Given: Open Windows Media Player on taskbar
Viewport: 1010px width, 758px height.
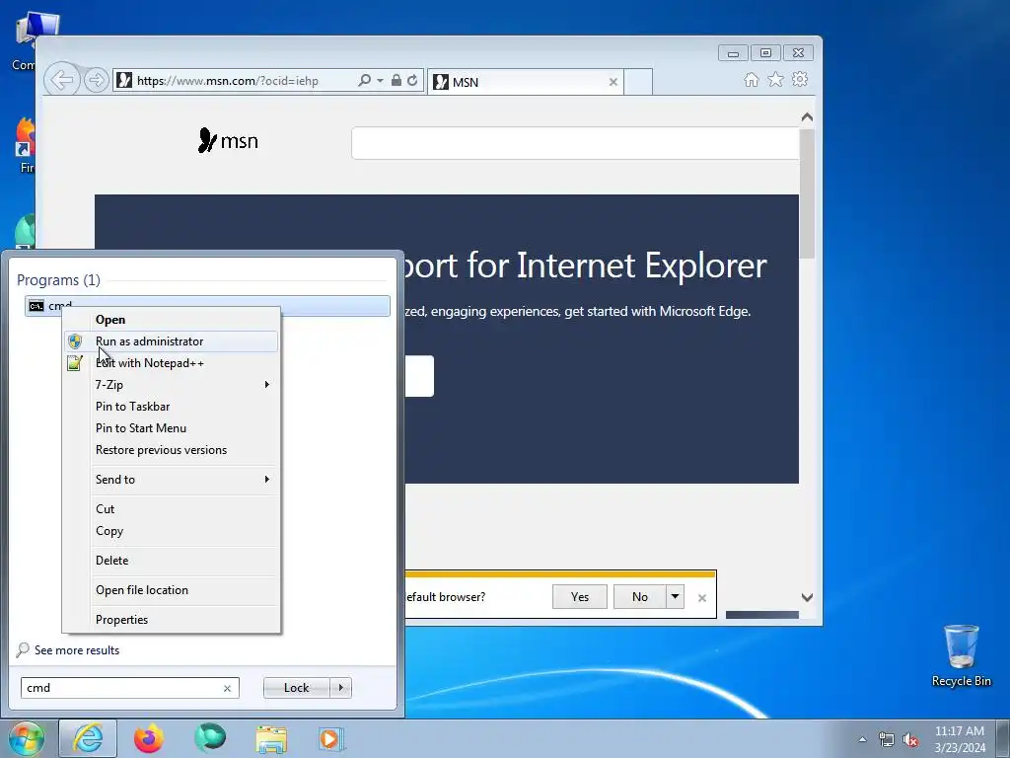Looking at the screenshot, I should [x=331, y=739].
